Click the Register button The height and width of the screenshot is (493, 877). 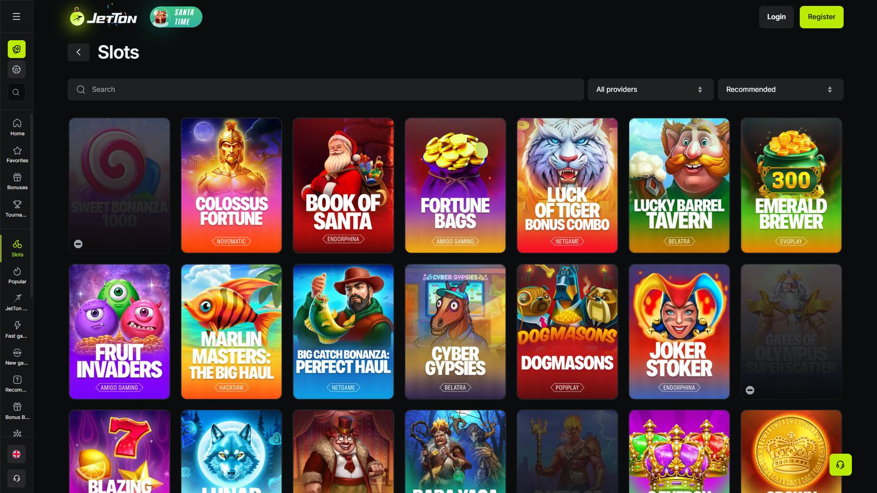tap(821, 17)
